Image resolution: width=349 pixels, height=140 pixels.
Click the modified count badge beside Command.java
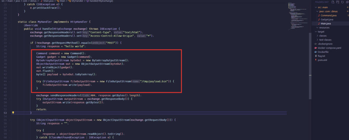point(348,16)
